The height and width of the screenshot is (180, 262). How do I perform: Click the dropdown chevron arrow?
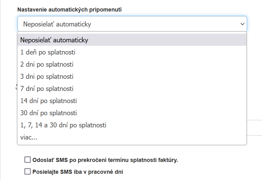243,24
